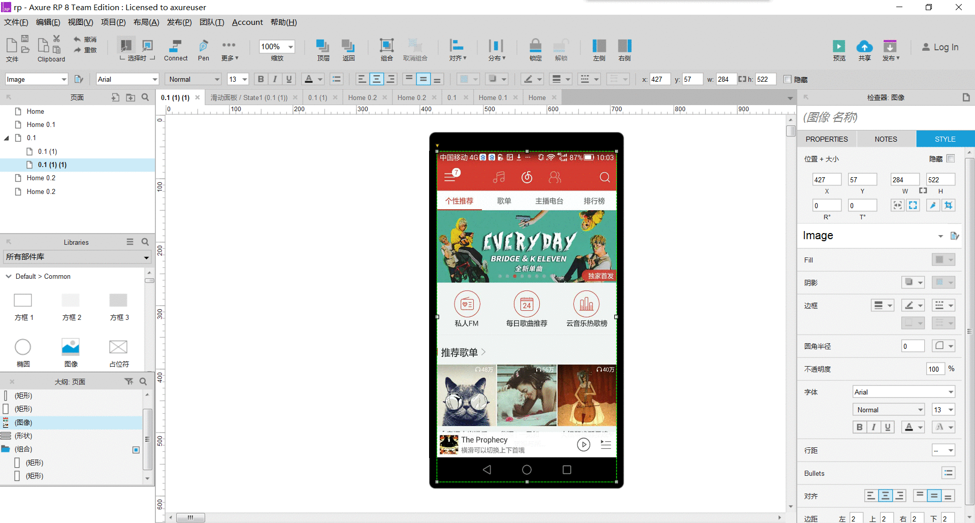Toggle the 右侧 right panel
This screenshot has height=523, width=975.
(625, 50)
